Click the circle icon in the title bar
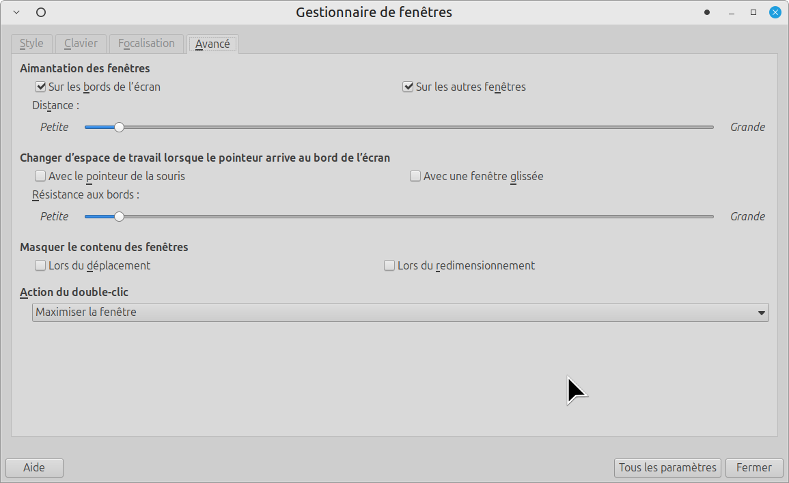 pyautogui.click(x=41, y=12)
